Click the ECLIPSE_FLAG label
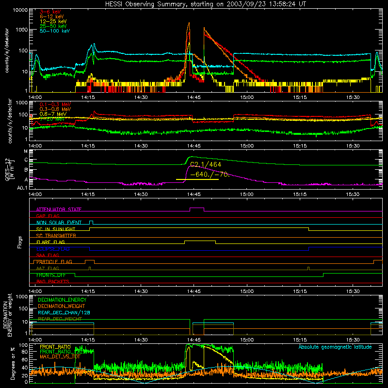The height and width of the screenshot is (388, 388). click(x=53, y=249)
